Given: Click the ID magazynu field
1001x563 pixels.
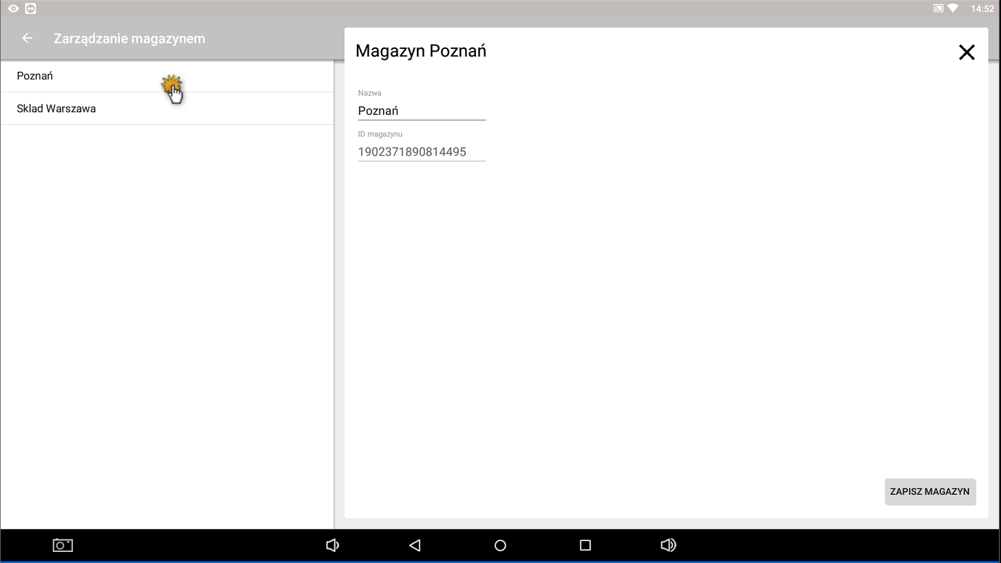Looking at the screenshot, I should (422, 152).
